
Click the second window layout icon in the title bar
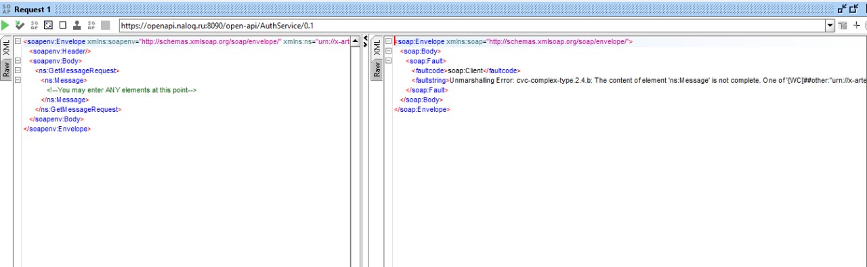pos(853,9)
